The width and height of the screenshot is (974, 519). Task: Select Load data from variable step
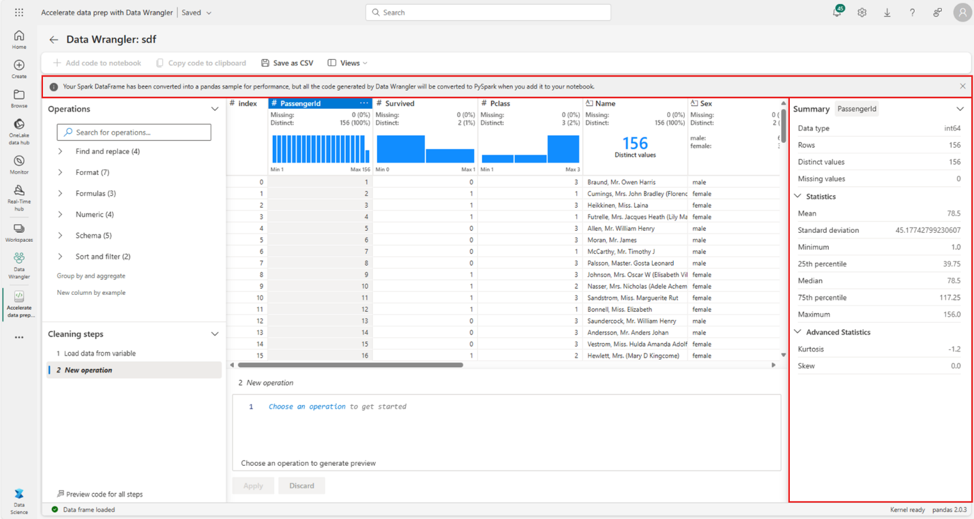(96, 353)
